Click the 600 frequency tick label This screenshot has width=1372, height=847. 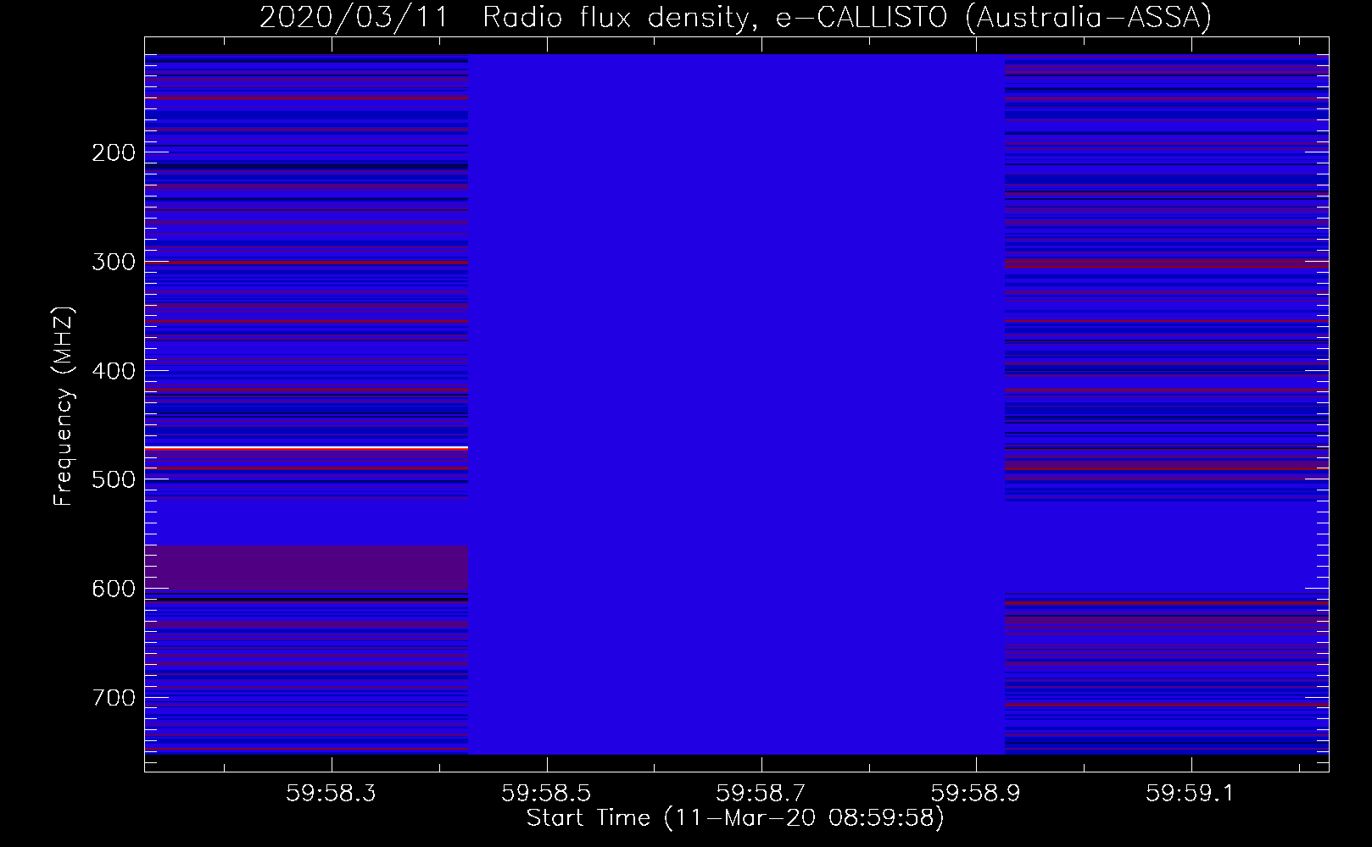(x=114, y=589)
